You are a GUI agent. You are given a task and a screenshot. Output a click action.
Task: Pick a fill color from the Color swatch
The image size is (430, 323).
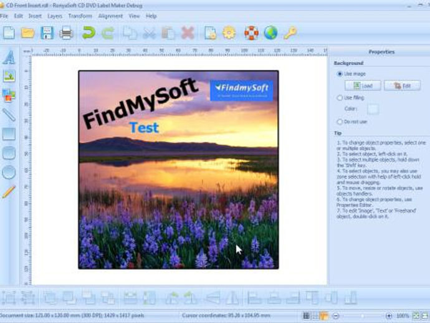point(373,109)
